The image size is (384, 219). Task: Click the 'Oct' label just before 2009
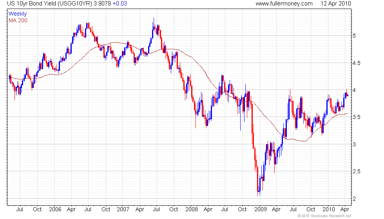coord(242,210)
